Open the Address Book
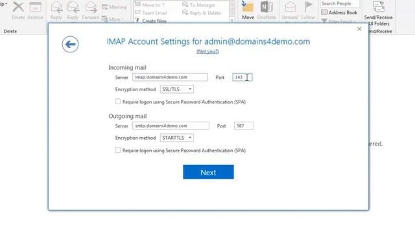 339,12
